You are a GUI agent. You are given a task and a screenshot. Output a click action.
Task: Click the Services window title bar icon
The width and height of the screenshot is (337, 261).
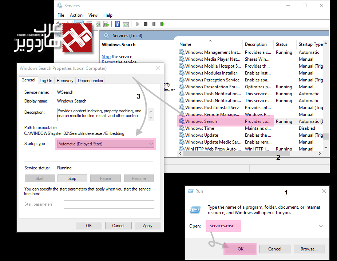coord(60,5)
